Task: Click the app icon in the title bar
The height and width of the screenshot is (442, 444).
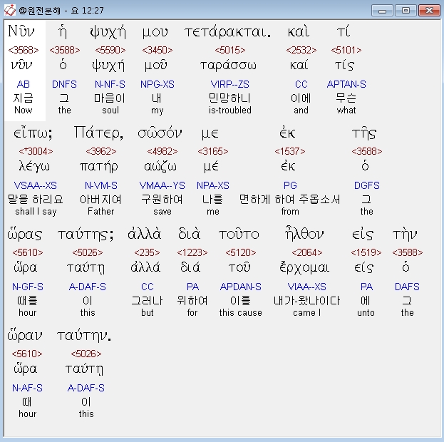Action: coord(10,11)
